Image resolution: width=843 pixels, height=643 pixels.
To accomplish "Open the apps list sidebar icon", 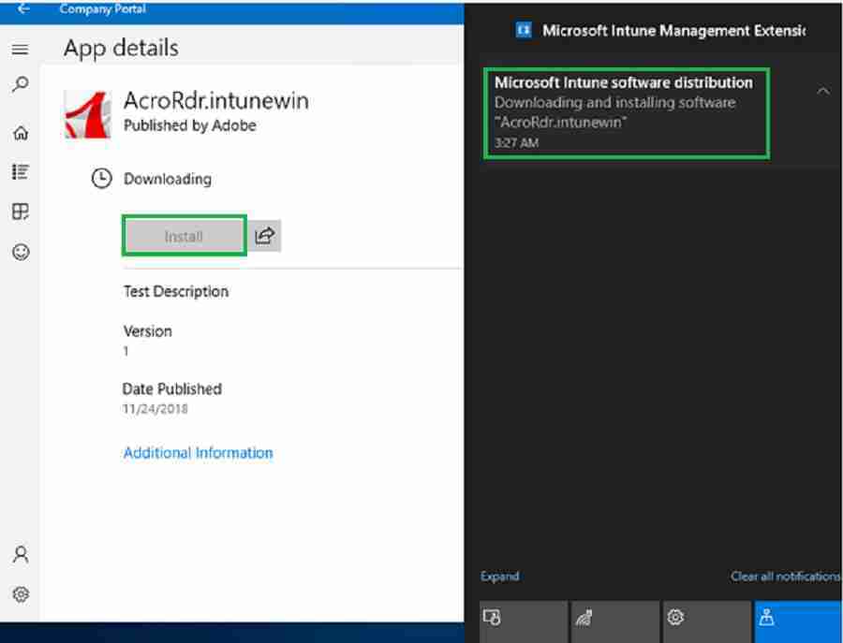I will tap(21, 172).
